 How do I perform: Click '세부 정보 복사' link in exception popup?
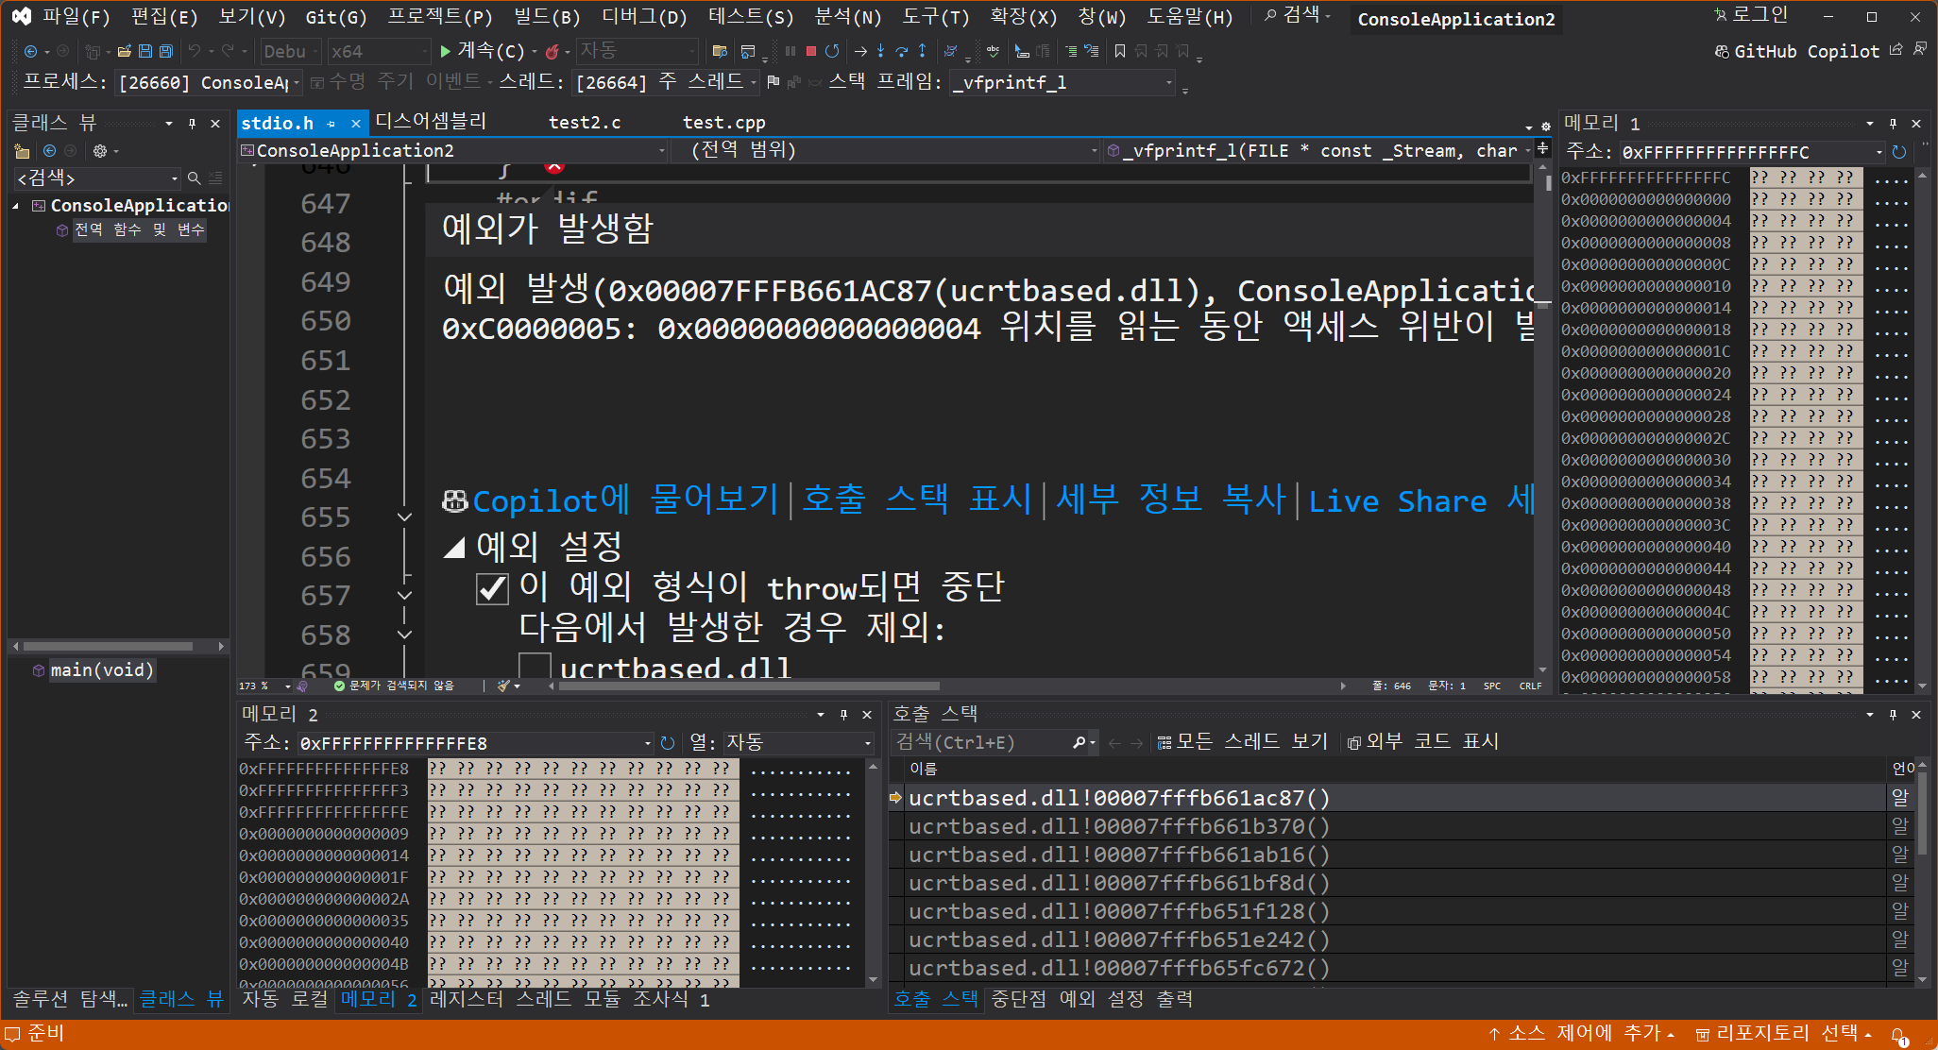pos(1170,500)
